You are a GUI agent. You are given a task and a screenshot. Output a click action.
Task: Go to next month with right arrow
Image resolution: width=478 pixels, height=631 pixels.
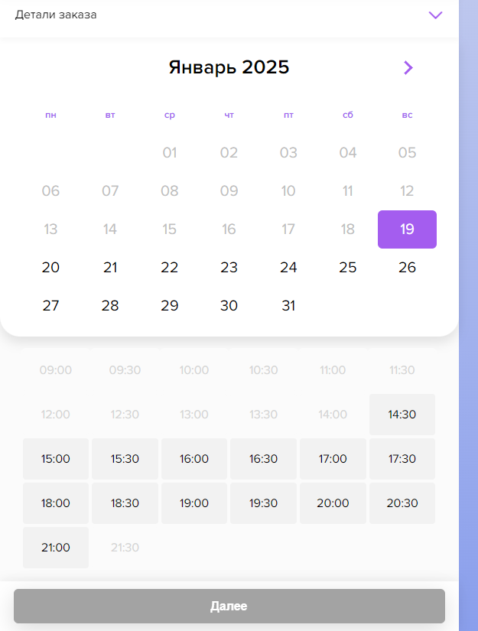click(408, 67)
